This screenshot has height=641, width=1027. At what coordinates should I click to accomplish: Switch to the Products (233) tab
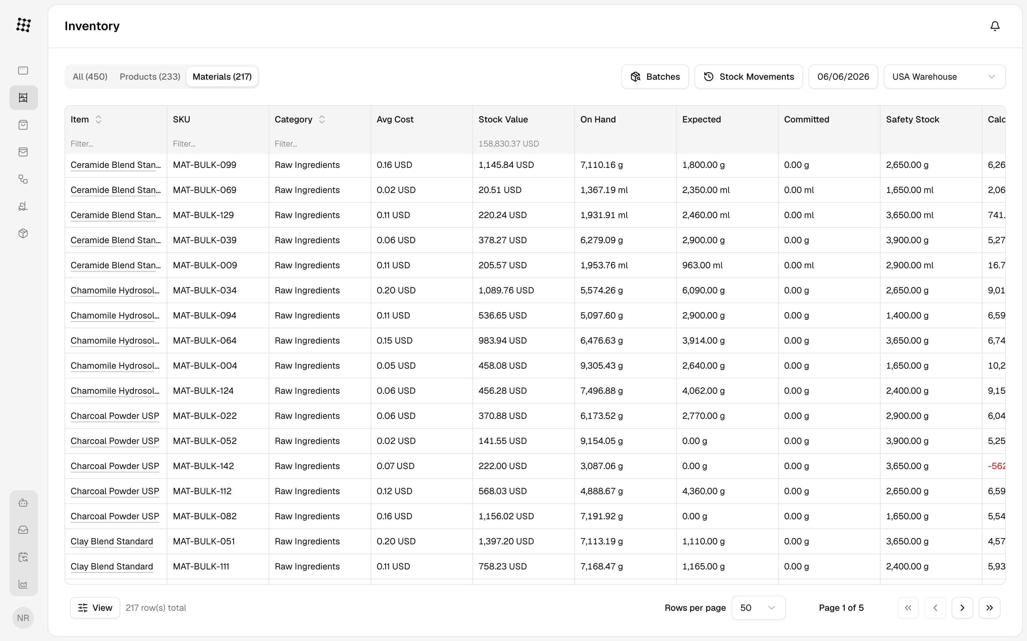pos(150,77)
